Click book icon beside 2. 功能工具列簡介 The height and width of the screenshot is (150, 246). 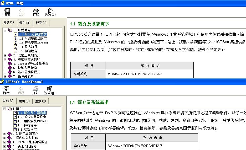pyautogui.click(x=10, y=55)
